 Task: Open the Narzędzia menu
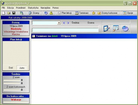[46, 8]
